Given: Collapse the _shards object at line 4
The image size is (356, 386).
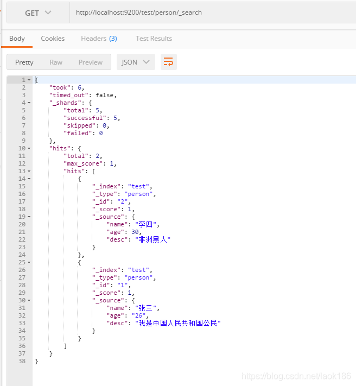Looking at the screenshot, I should point(29,103).
